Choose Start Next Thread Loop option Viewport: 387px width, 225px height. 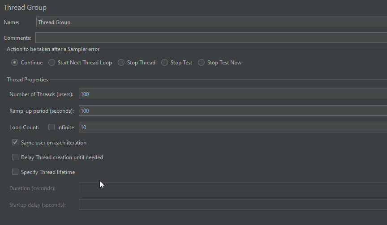coord(52,63)
